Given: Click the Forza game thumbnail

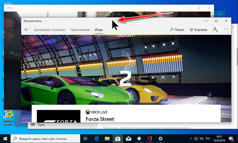Looking at the screenshot, I should 59,116.
